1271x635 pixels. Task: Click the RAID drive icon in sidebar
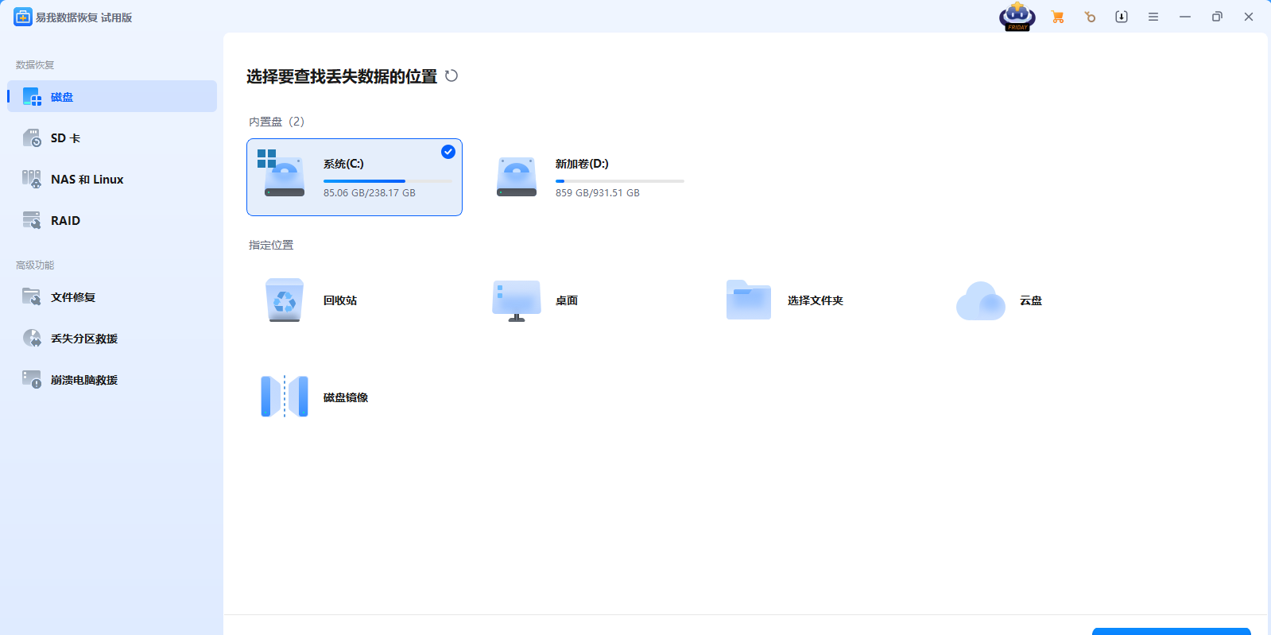(x=32, y=220)
